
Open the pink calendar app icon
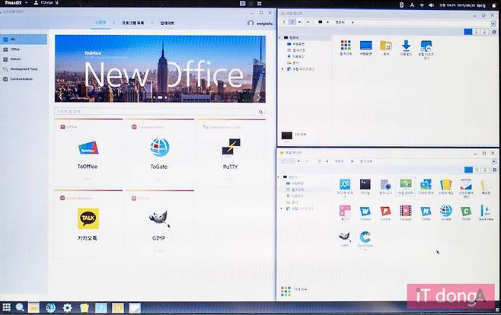point(345,213)
